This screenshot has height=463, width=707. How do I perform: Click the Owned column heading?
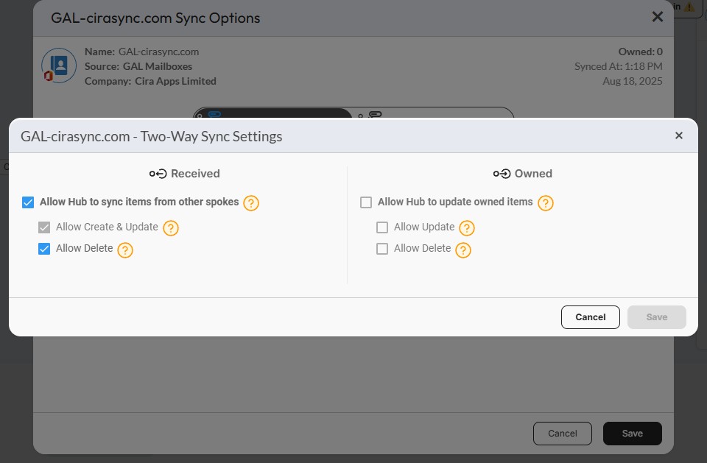[533, 174]
